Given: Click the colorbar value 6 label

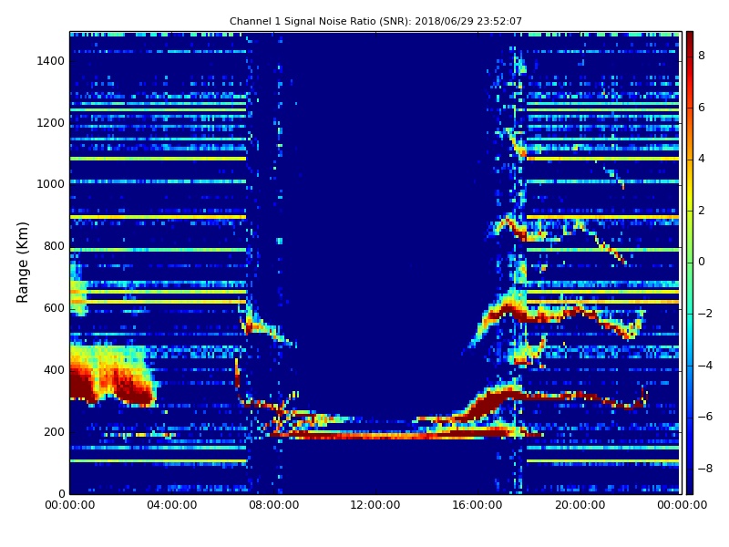Looking at the screenshot, I should (x=702, y=108).
